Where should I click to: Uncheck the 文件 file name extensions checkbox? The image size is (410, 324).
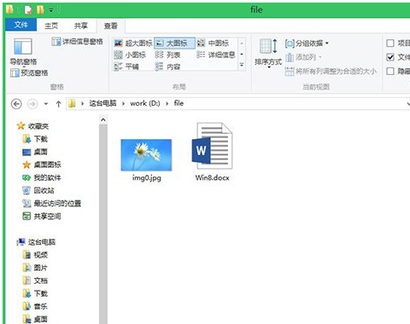(x=390, y=57)
